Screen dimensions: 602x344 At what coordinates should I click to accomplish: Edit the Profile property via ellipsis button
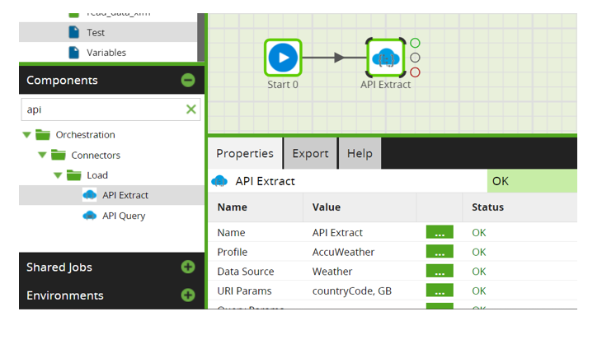(440, 252)
